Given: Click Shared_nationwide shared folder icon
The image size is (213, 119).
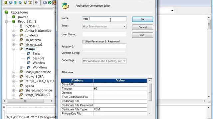Looking at the screenshot, I should [x=21, y=90].
